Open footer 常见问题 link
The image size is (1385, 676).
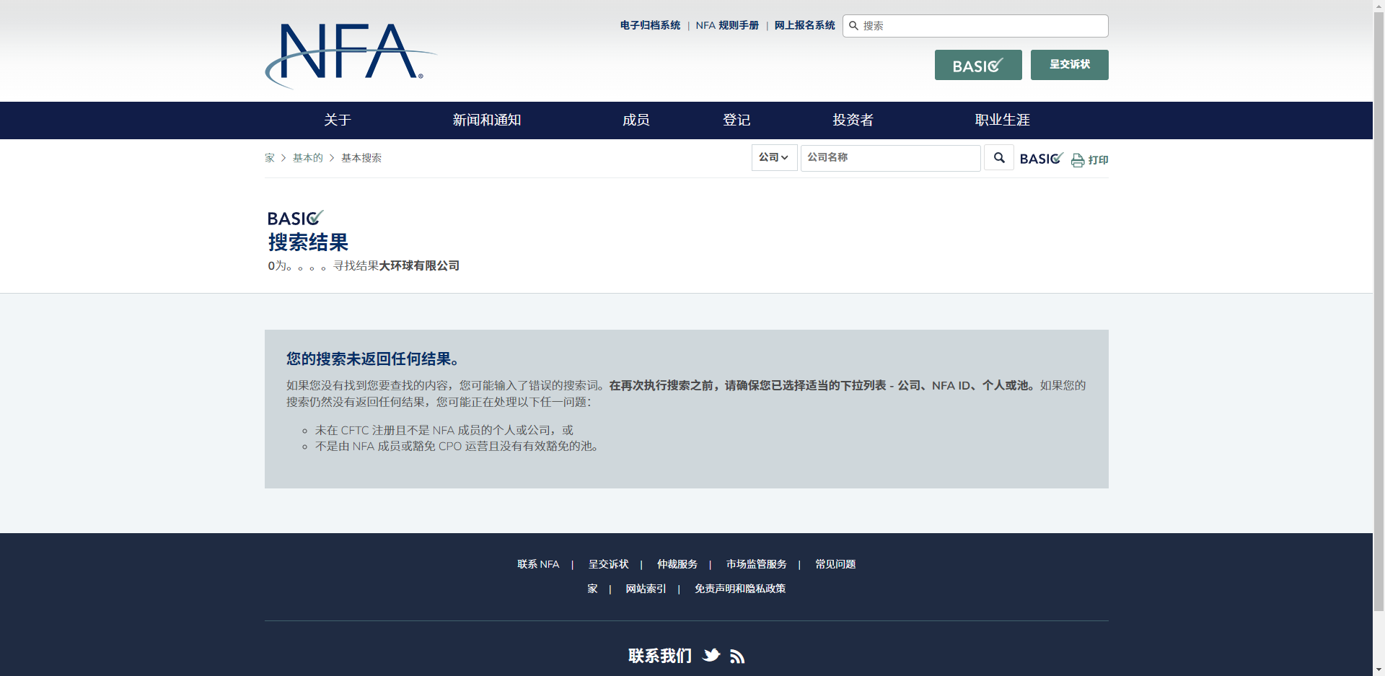[x=835, y=564]
